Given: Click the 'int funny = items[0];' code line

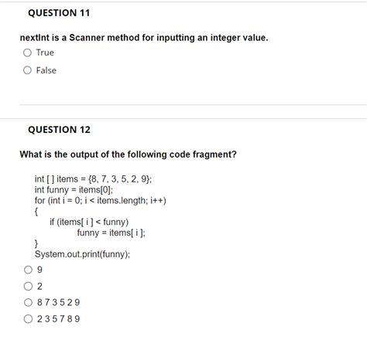Looking at the screenshot, I should (74, 190).
